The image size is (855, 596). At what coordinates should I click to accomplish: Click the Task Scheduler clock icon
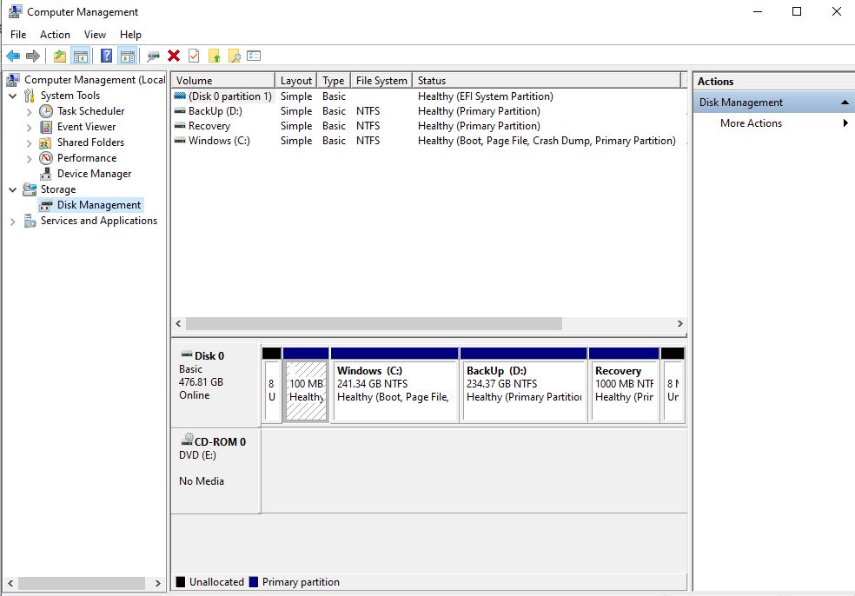pyautogui.click(x=46, y=111)
